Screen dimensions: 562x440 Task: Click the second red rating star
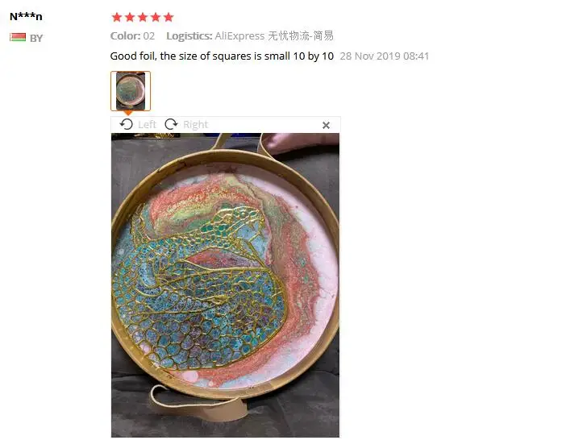coord(130,17)
